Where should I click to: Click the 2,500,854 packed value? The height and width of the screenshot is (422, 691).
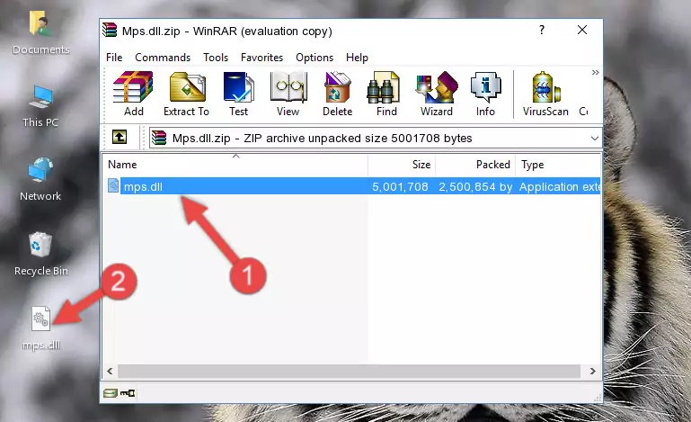475,187
